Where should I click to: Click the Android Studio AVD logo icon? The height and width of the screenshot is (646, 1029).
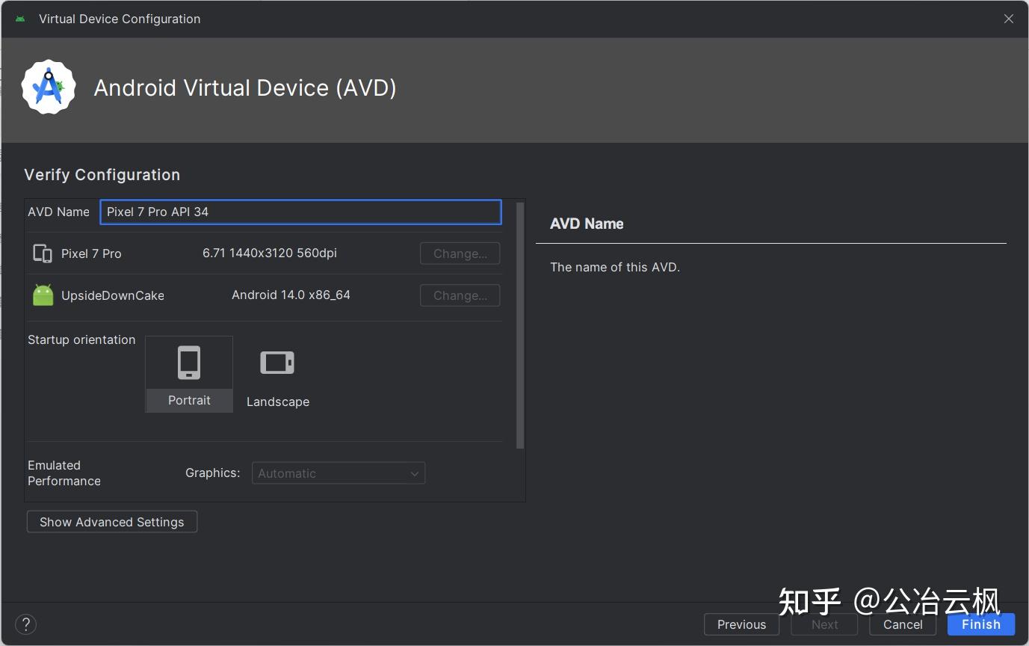(49, 87)
